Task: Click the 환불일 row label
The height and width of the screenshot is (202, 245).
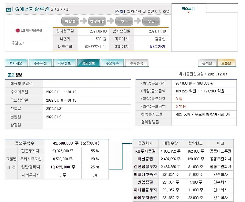Action: (x=16, y=108)
